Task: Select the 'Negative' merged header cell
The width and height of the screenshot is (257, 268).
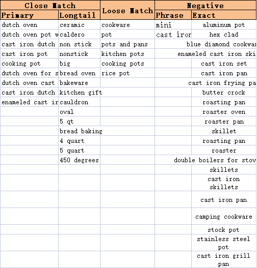Action: (x=205, y=5)
